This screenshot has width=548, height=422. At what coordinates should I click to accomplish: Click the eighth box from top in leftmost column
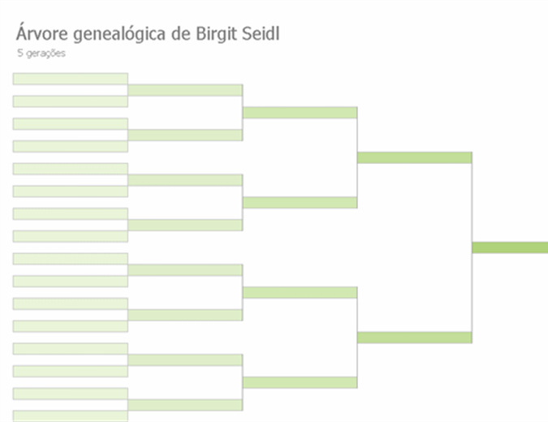[x=70, y=236]
